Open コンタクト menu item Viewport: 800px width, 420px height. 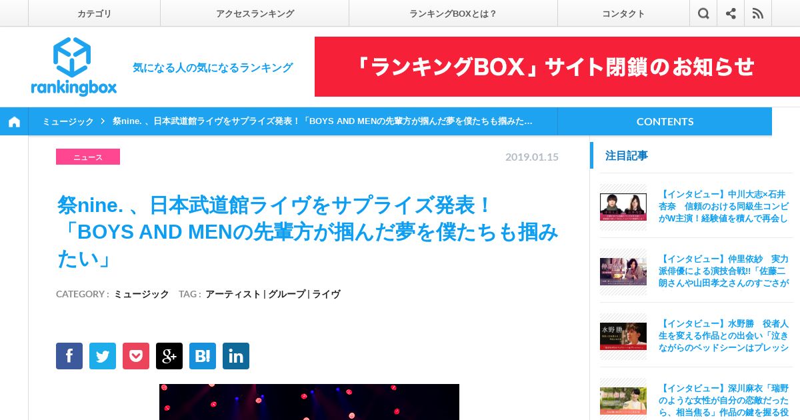coord(623,13)
